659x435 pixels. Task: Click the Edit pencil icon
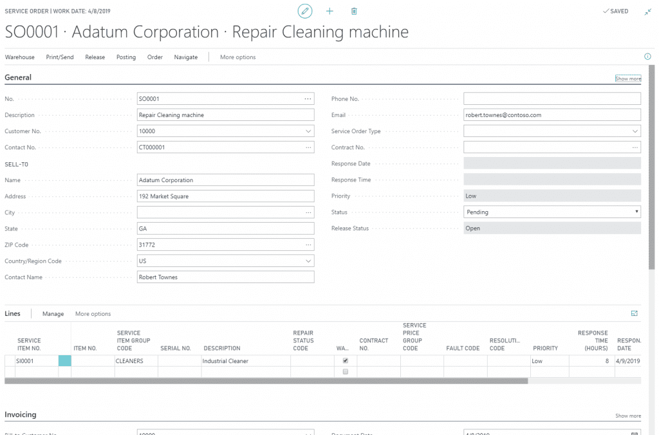304,11
